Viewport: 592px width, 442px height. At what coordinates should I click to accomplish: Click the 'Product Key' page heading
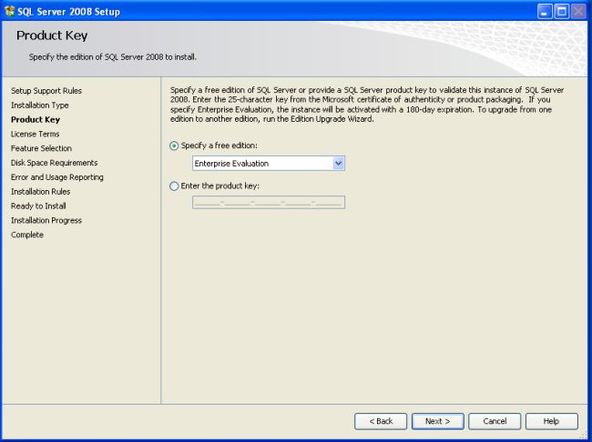pos(52,35)
